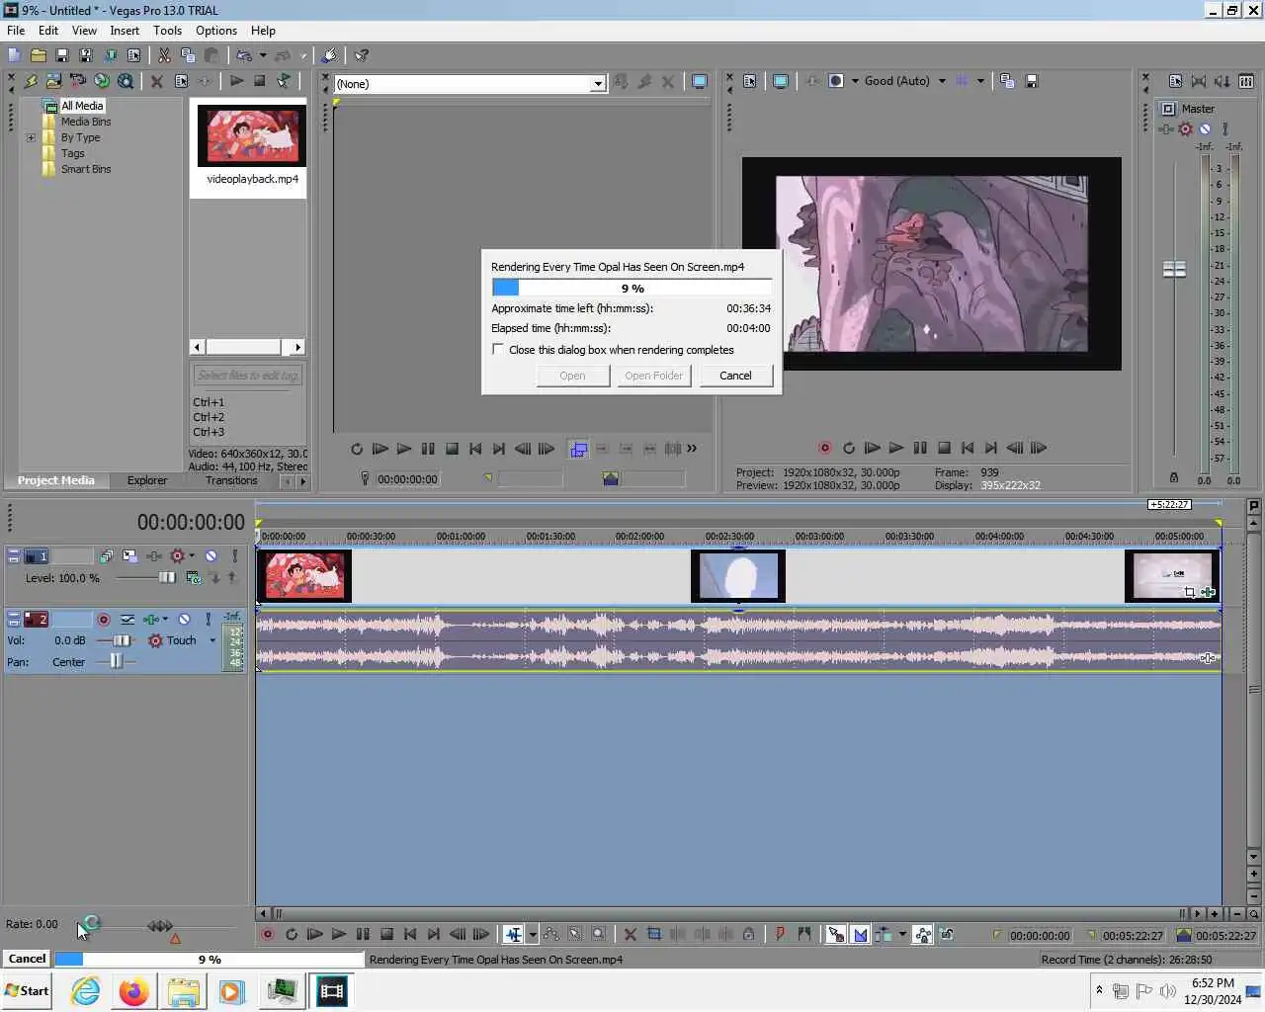Open video track 1 automation settings dropdown arrow
The height and width of the screenshot is (1012, 1265).
coord(192,556)
